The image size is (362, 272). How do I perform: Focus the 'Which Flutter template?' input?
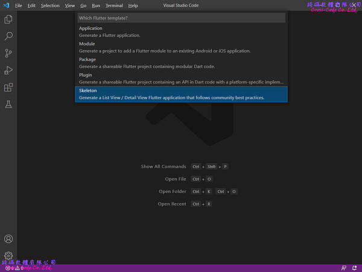pos(181,18)
